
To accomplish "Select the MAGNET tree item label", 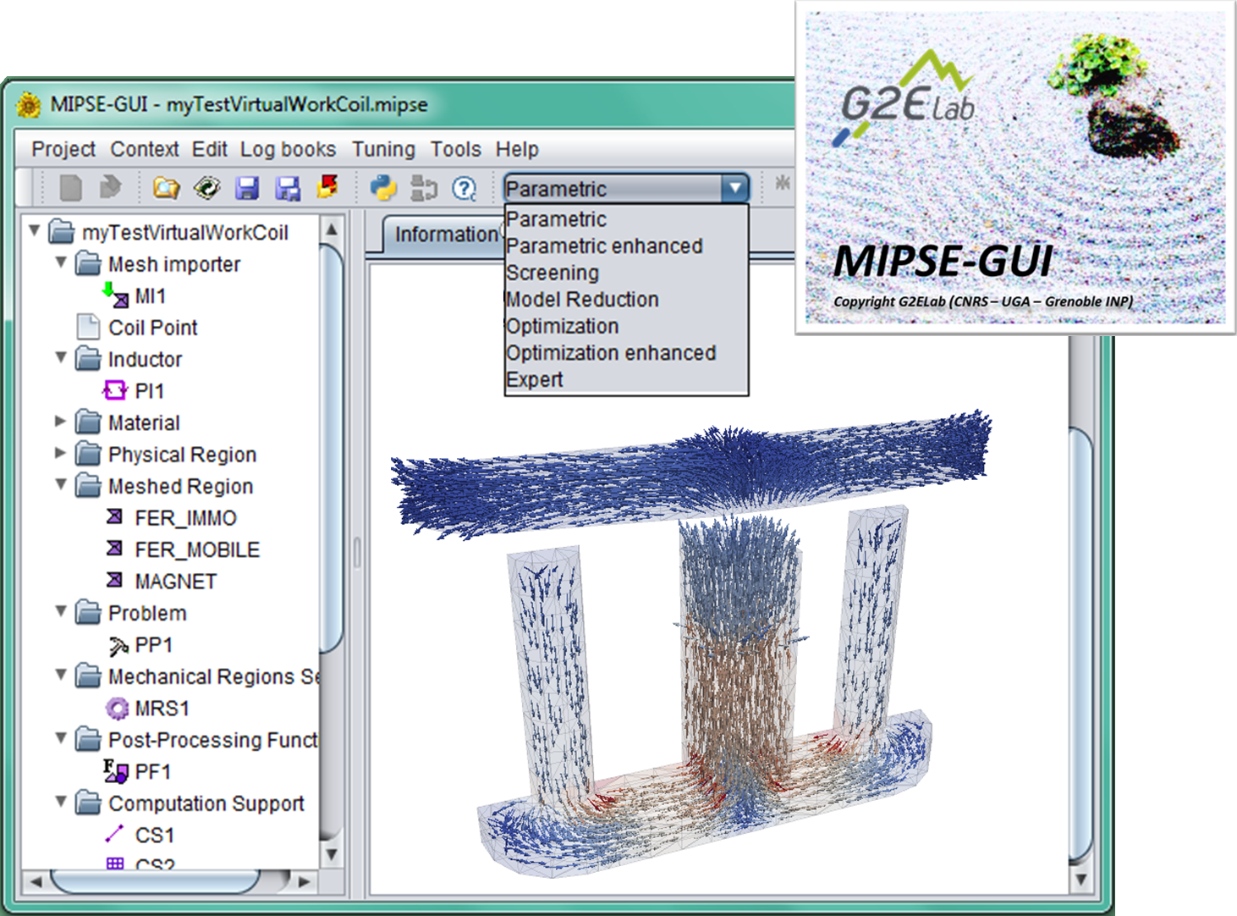I will pyautogui.click(x=175, y=582).
